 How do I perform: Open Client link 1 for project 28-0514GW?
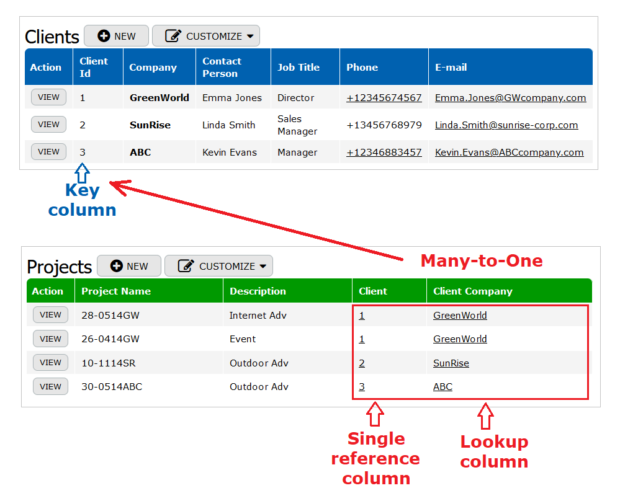coord(362,316)
